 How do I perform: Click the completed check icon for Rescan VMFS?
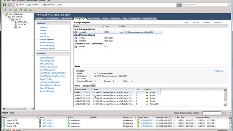[68, 120]
